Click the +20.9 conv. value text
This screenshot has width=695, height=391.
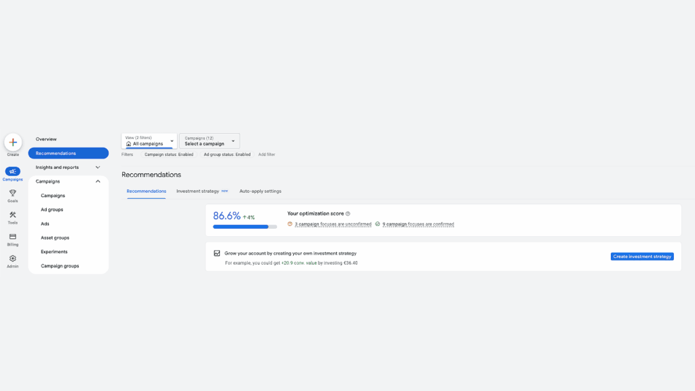299,263
